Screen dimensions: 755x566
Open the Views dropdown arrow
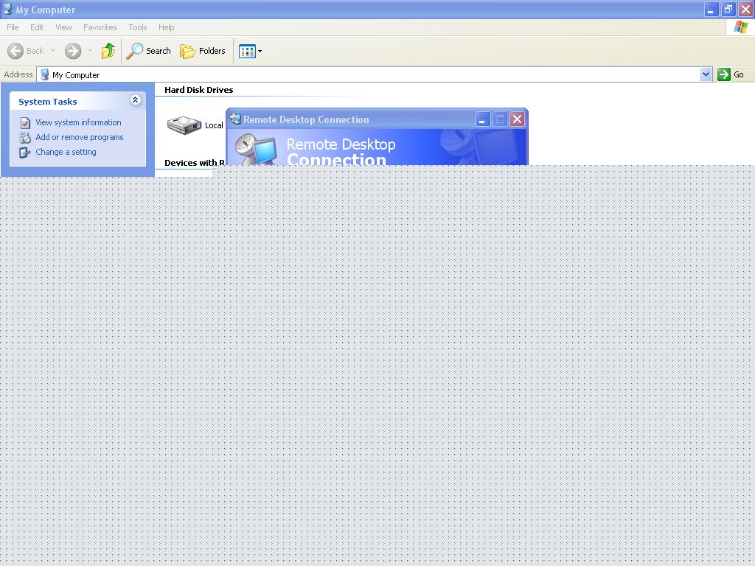click(260, 51)
